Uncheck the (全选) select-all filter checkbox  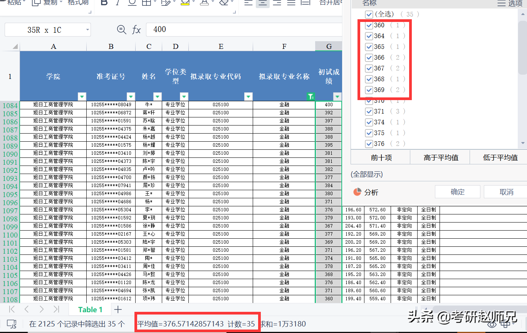coord(369,14)
